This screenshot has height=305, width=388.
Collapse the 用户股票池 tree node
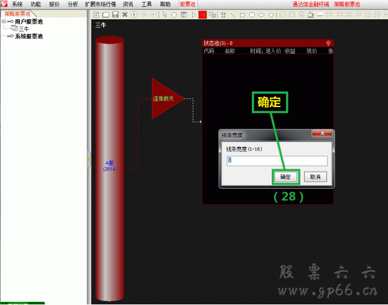[x=4, y=21]
